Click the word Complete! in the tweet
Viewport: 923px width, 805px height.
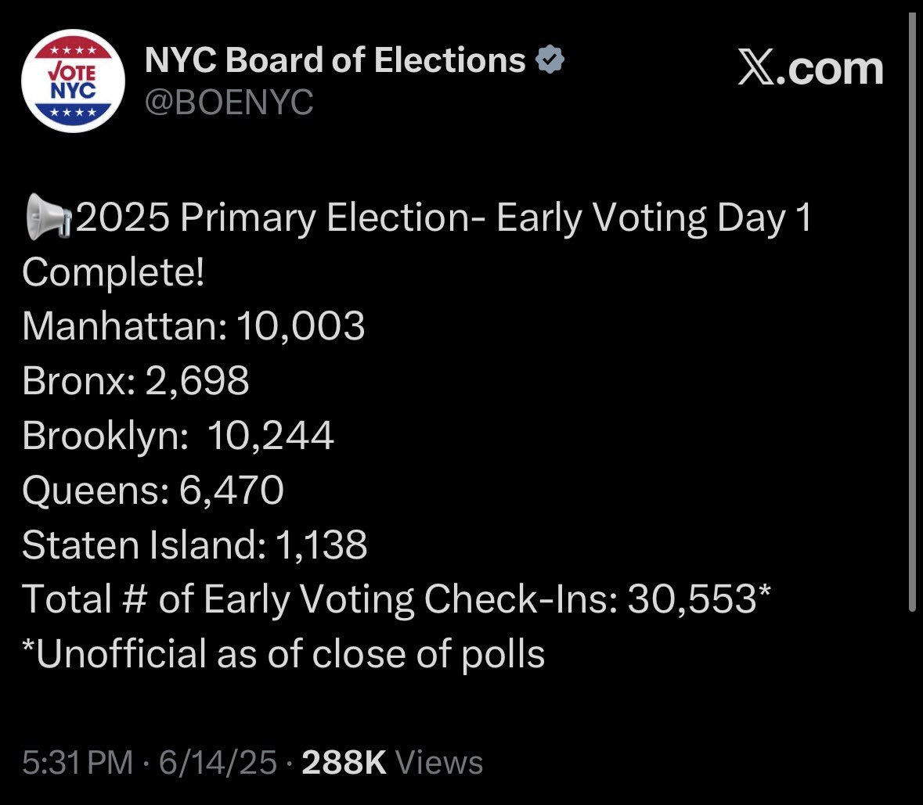(114, 272)
